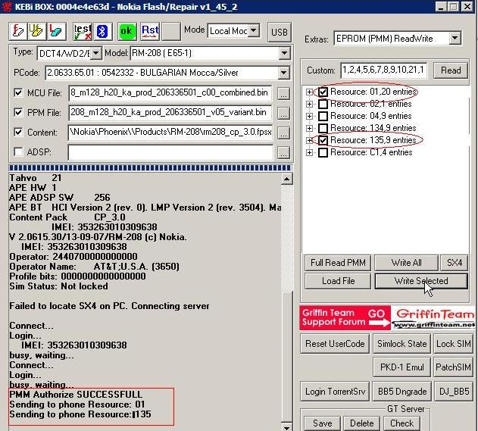Open the PCode dropdown
The height and width of the screenshot is (431, 478).
(x=283, y=73)
